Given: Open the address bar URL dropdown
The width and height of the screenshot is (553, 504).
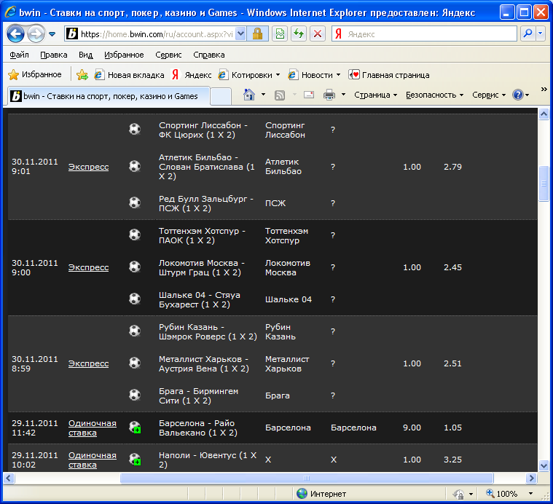Looking at the screenshot, I should pos(240,34).
